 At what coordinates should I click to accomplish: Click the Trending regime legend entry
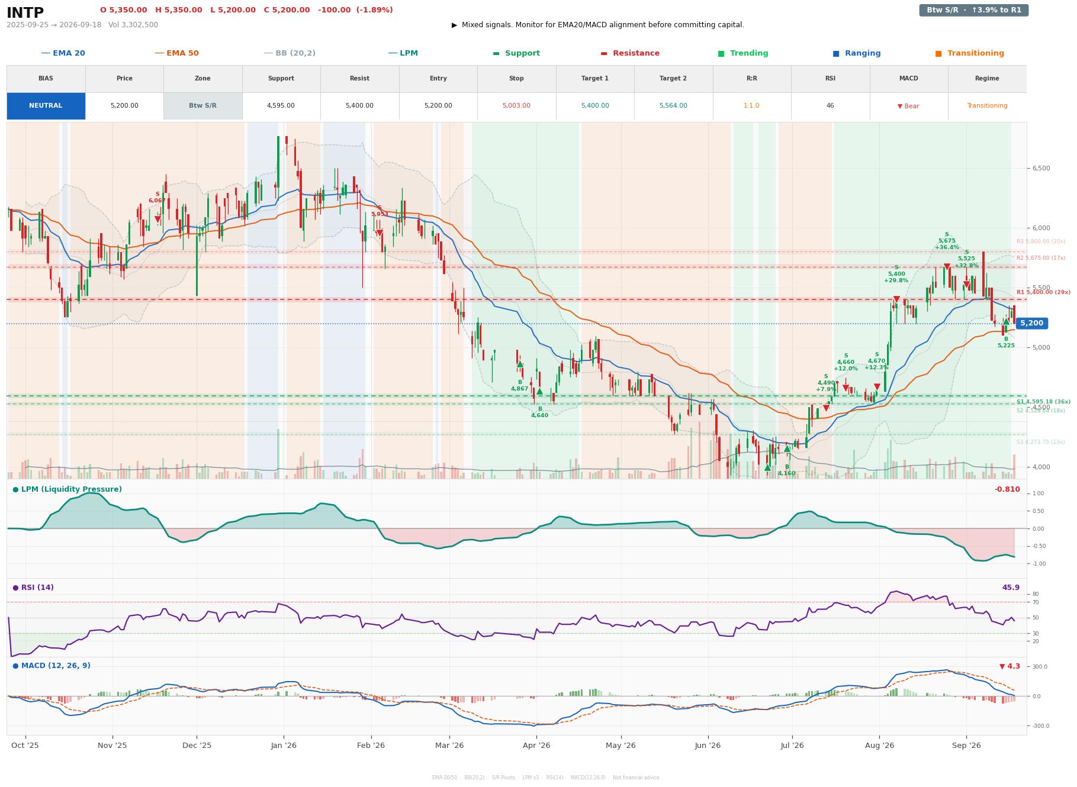point(742,53)
